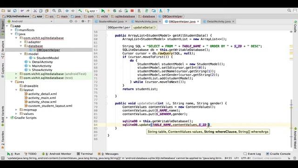Select activity_main.xml layout file
Image resolution: width=298 pixels, height=168 pixels.
[x=42, y=98]
